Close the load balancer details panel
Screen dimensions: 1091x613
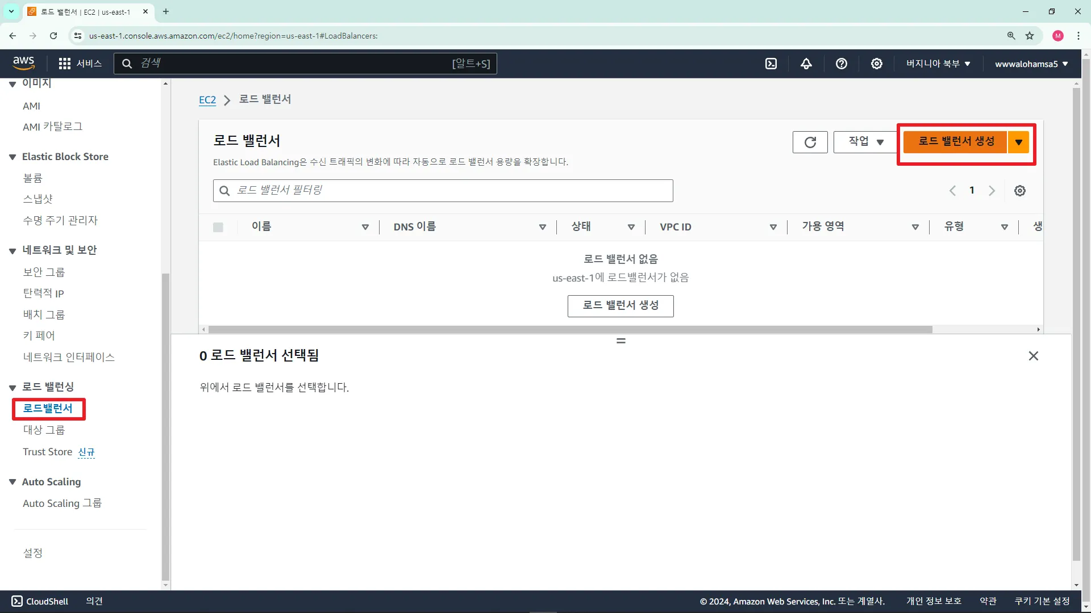[1033, 356]
